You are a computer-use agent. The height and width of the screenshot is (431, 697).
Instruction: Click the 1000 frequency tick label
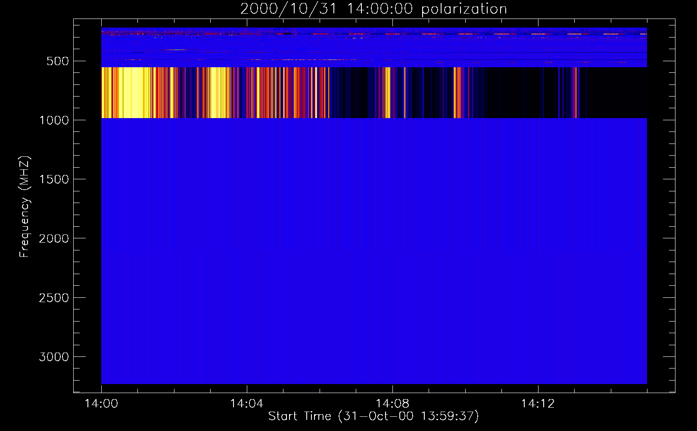point(54,120)
